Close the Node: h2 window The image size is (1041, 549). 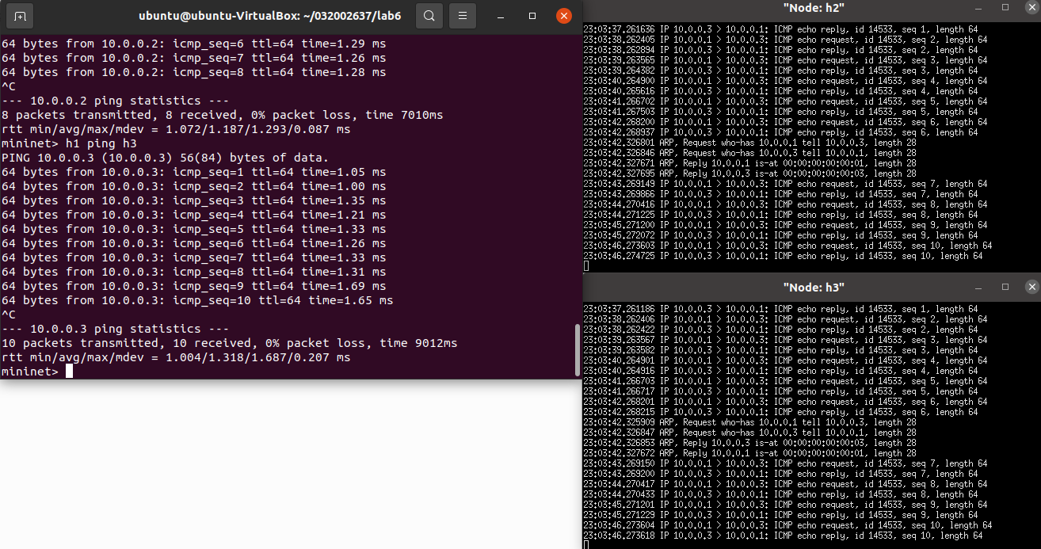pos(1032,7)
